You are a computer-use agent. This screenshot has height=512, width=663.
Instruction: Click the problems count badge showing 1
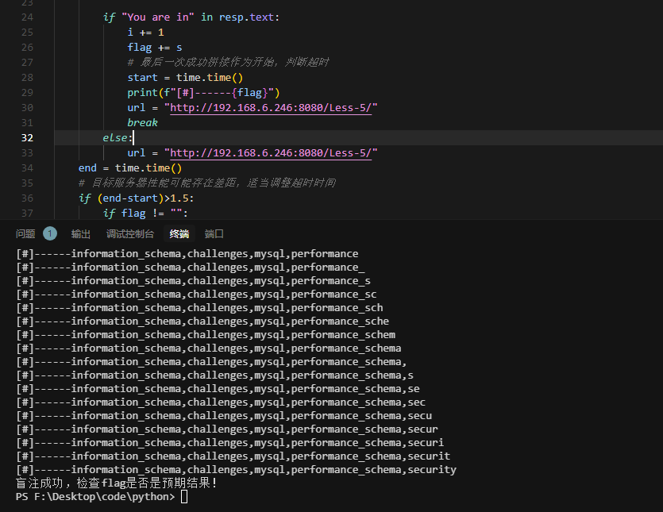50,233
